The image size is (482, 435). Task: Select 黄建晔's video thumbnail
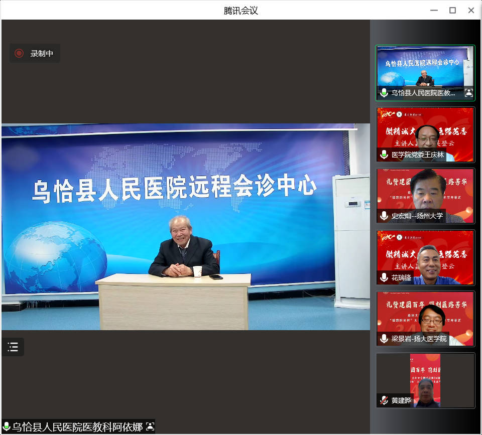425,377
